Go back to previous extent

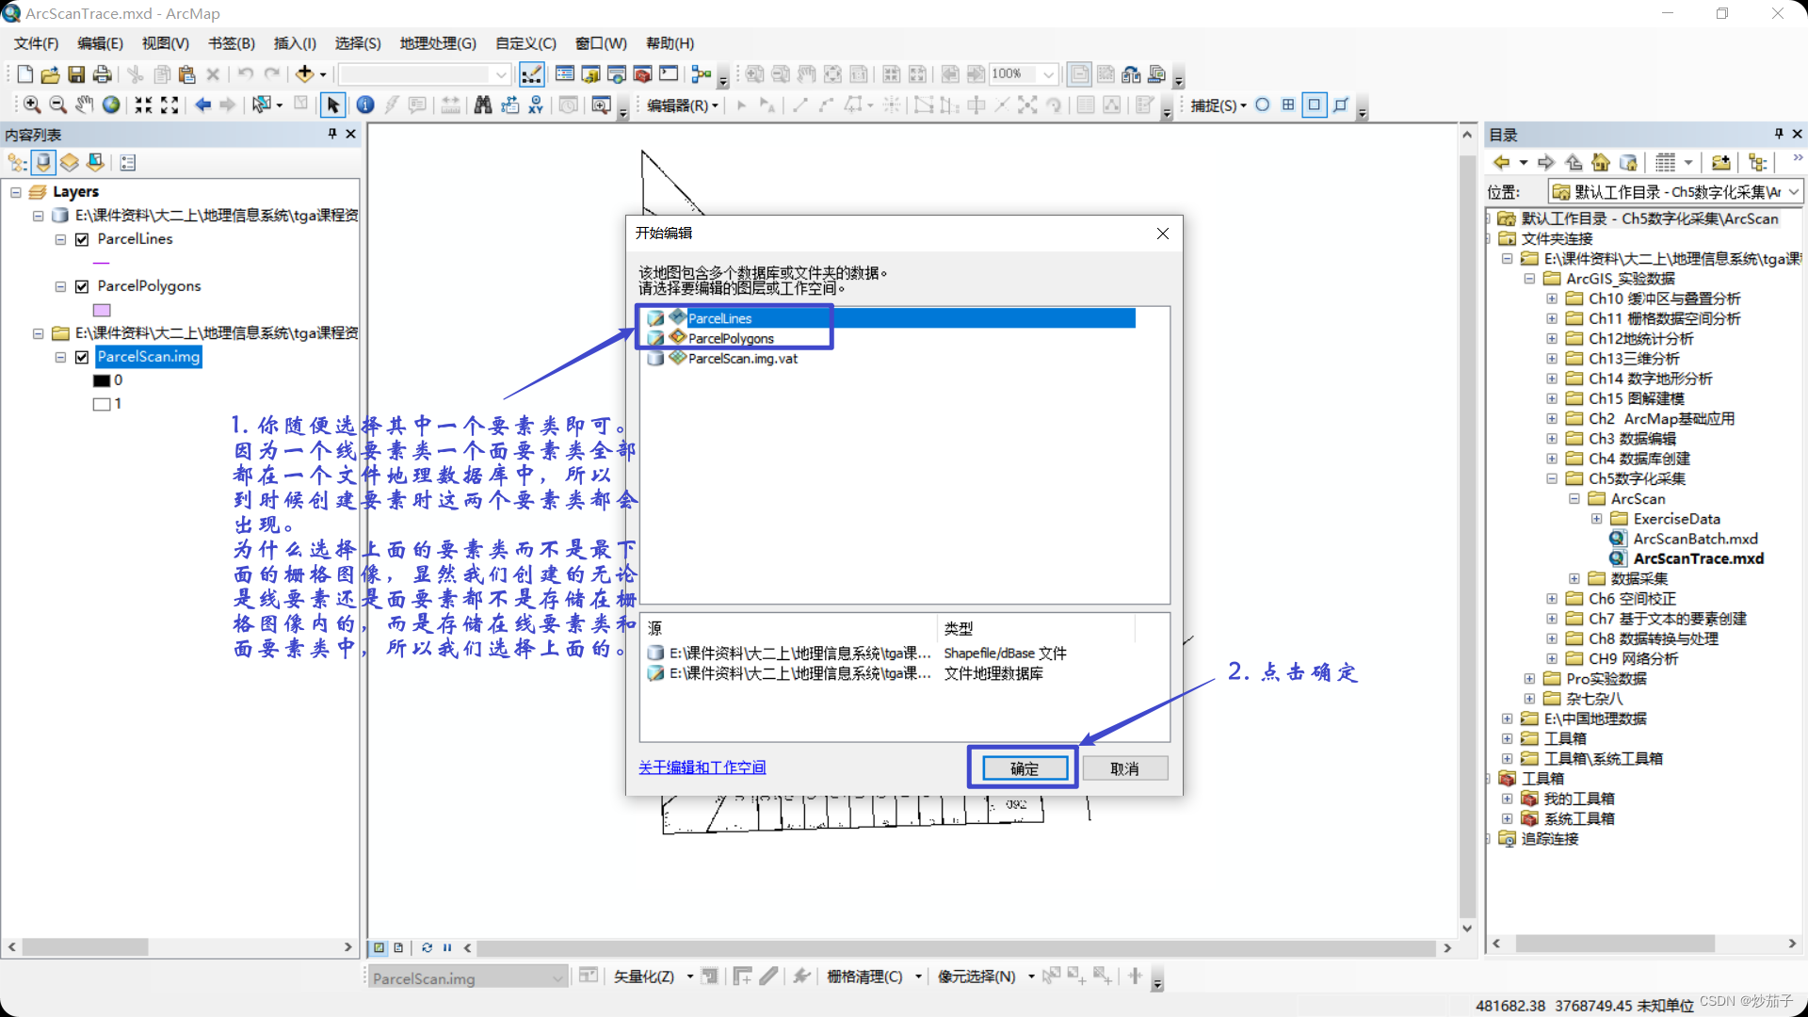click(x=202, y=105)
